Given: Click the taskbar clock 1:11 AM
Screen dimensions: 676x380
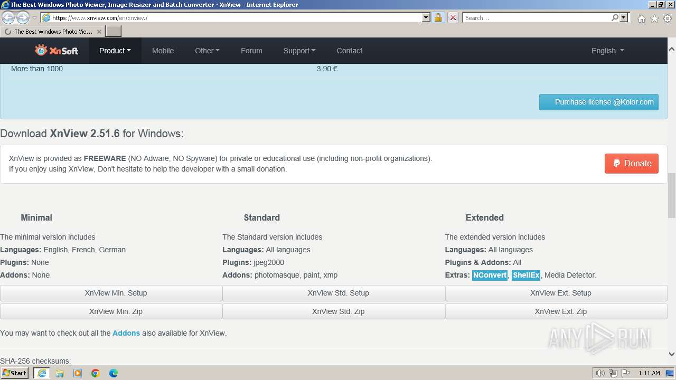Looking at the screenshot, I should tap(649, 373).
